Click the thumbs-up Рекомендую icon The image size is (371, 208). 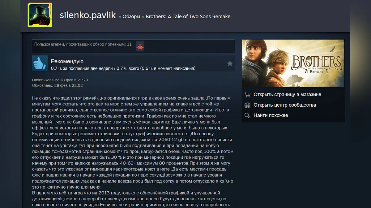(x=40, y=63)
